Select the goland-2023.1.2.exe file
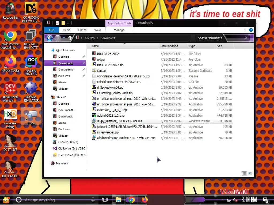The width and height of the screenshot is (274, 205). click(x=162, y=115)
